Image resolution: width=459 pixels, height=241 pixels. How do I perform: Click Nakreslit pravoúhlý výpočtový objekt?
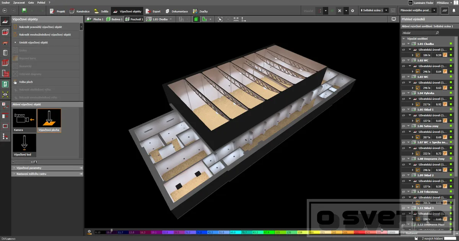[x=46, y=27]
